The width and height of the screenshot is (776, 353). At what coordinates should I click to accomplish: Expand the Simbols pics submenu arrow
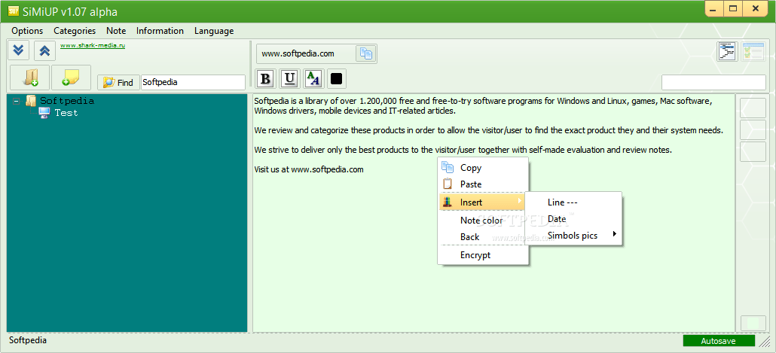[x=614, y=234]
